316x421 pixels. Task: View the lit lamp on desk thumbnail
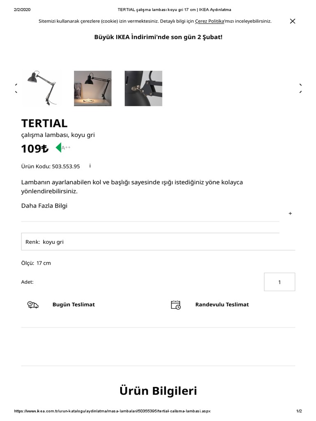click(93, 88)
